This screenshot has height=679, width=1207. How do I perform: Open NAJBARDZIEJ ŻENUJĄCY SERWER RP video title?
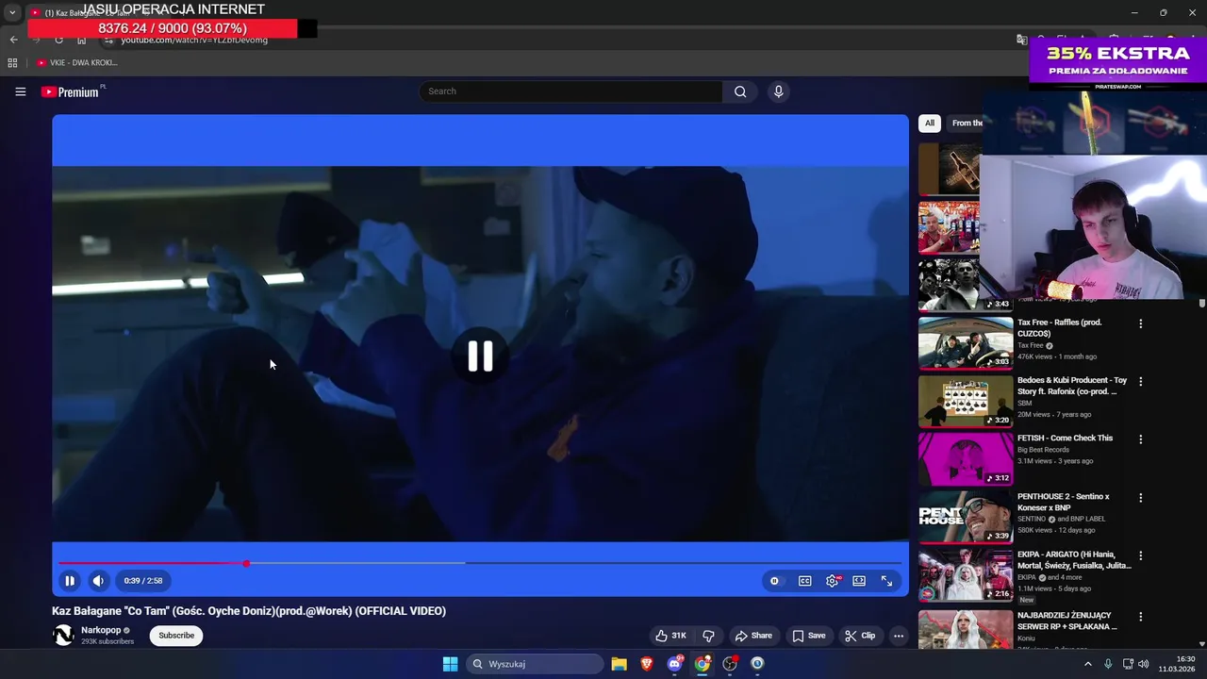(x=1066, y=621)
